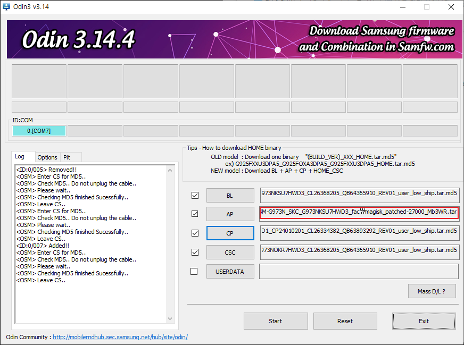
Task: Select the 0:[COM7] port box
Action: click(x=39, y=131)
